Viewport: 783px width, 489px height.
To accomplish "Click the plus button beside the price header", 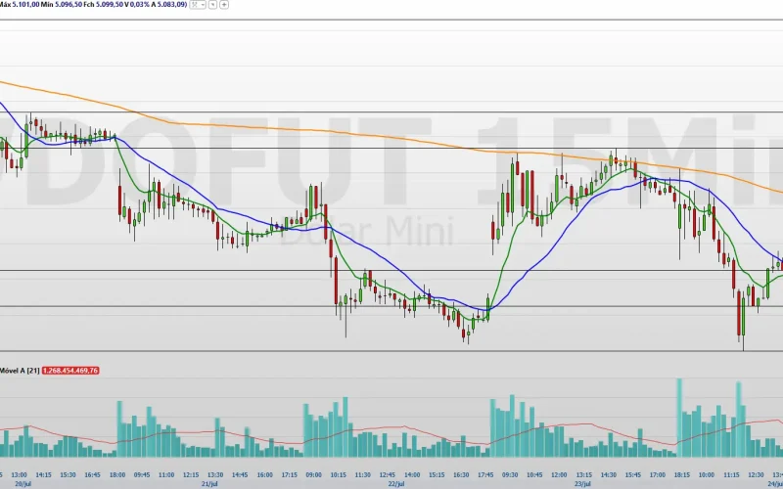I will pos(224,5).
